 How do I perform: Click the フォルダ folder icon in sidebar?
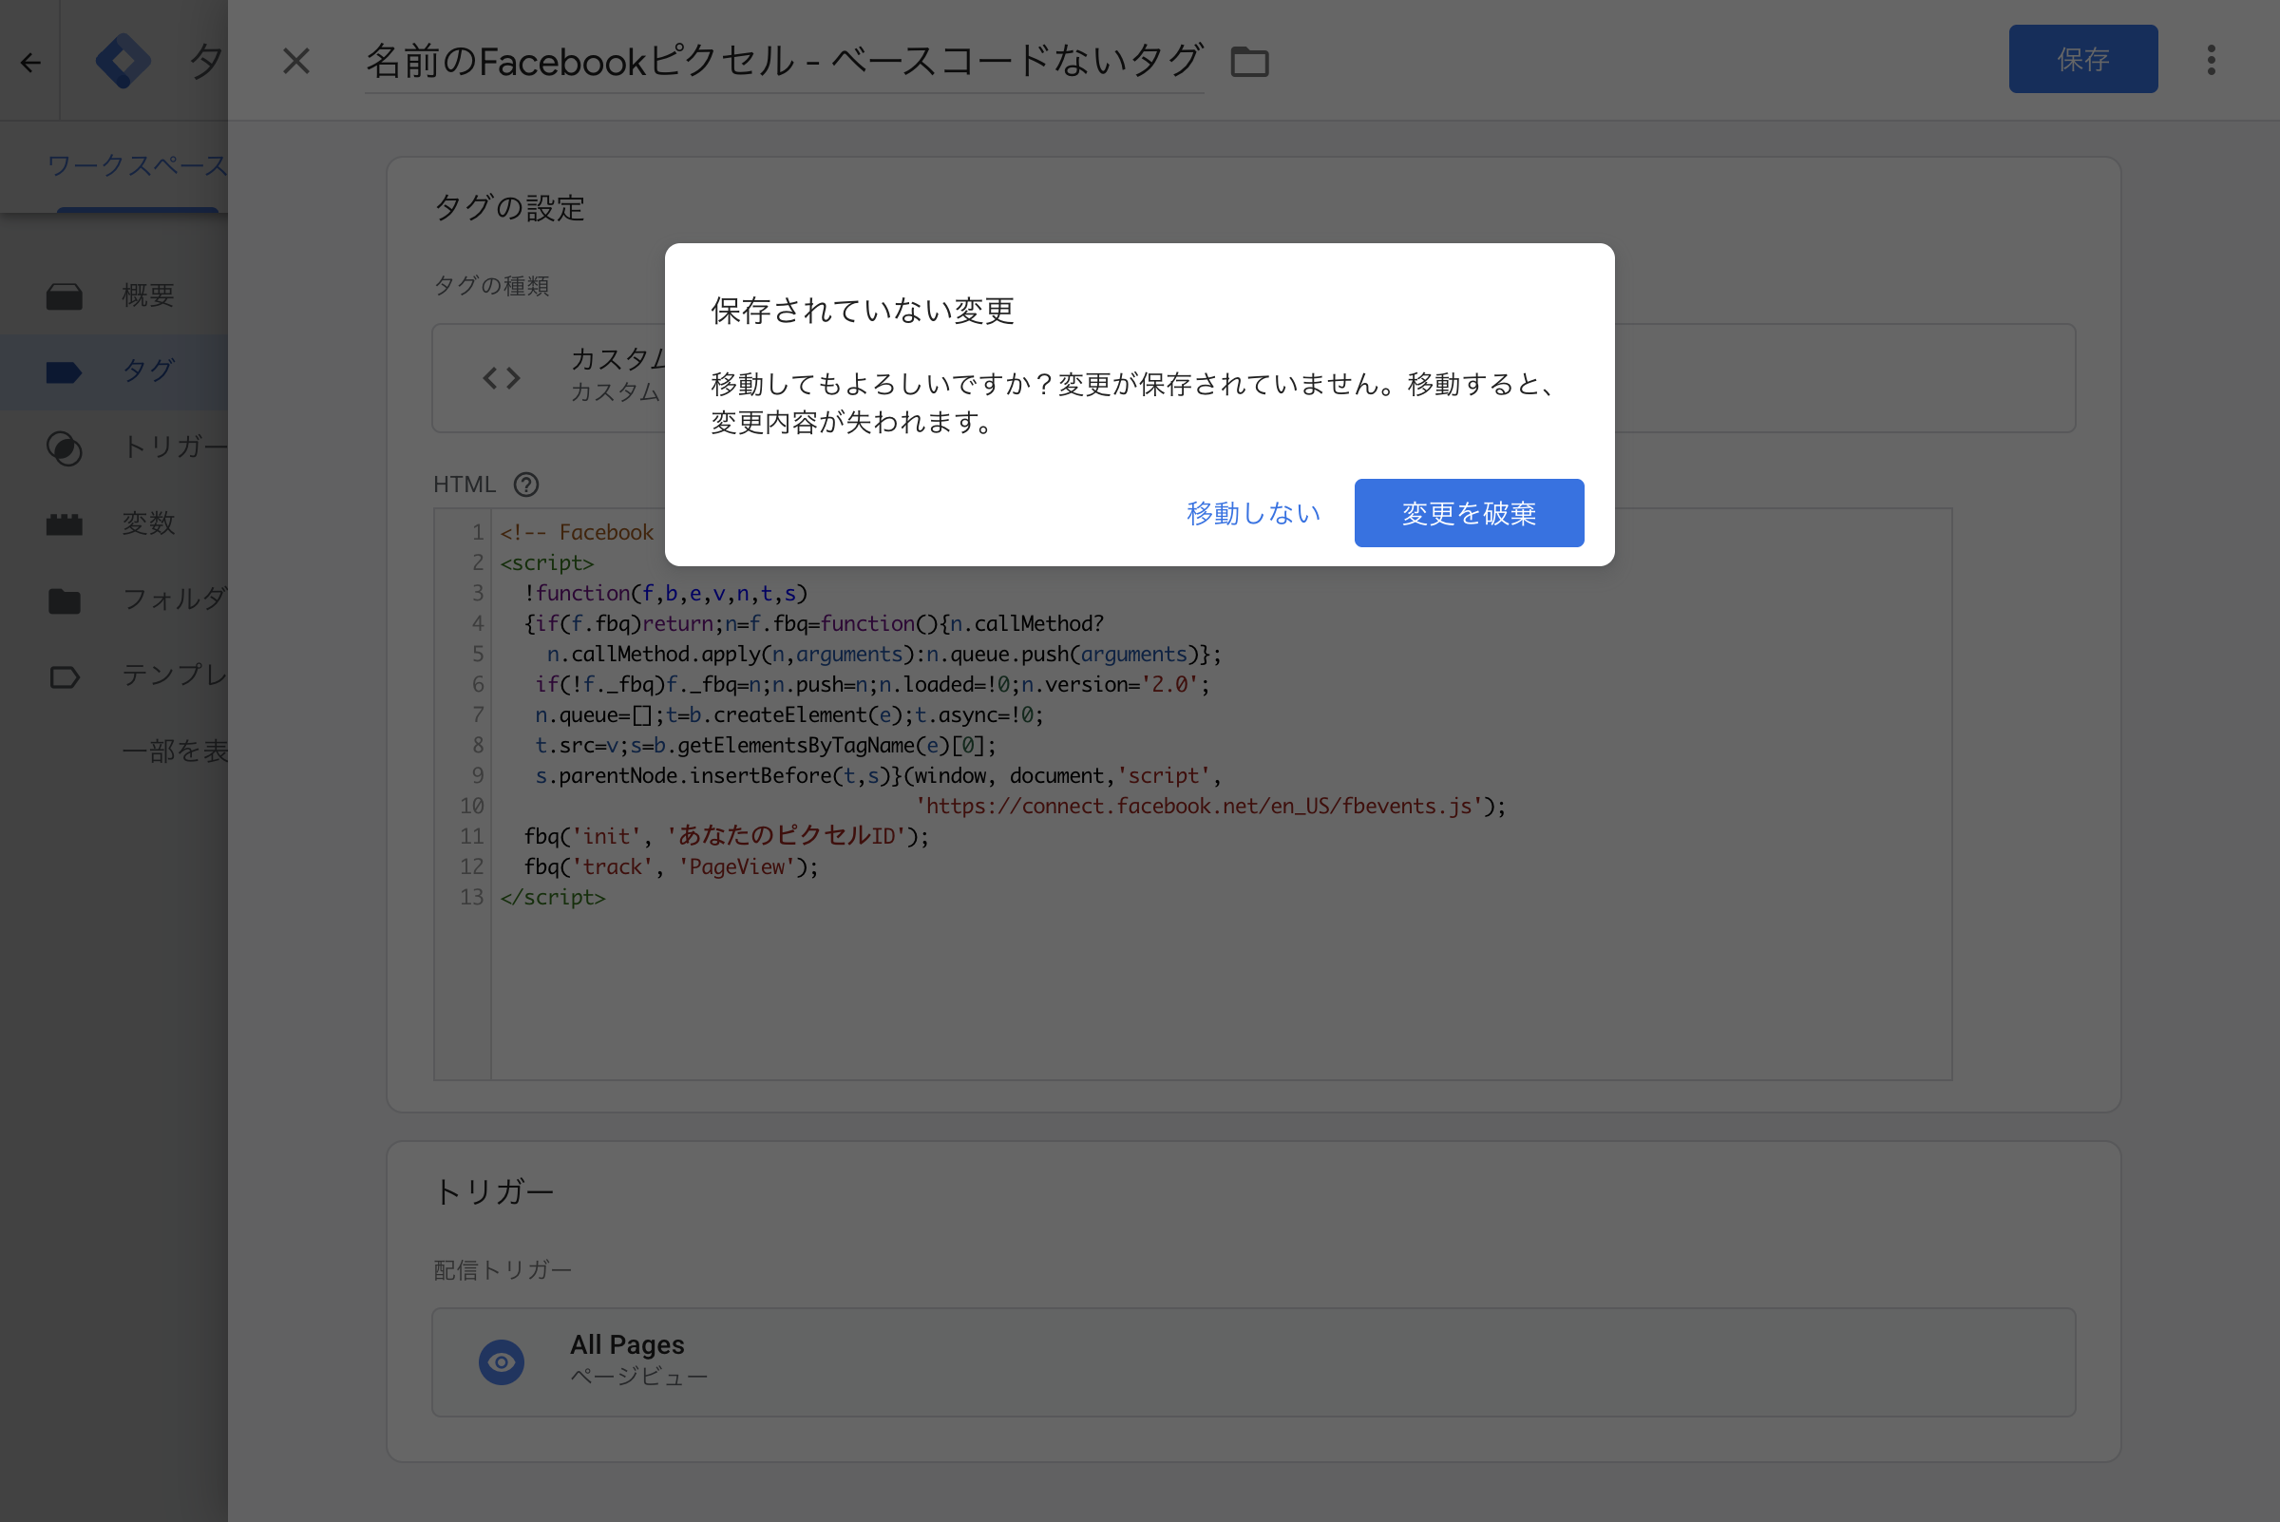[x=64, y=600]
